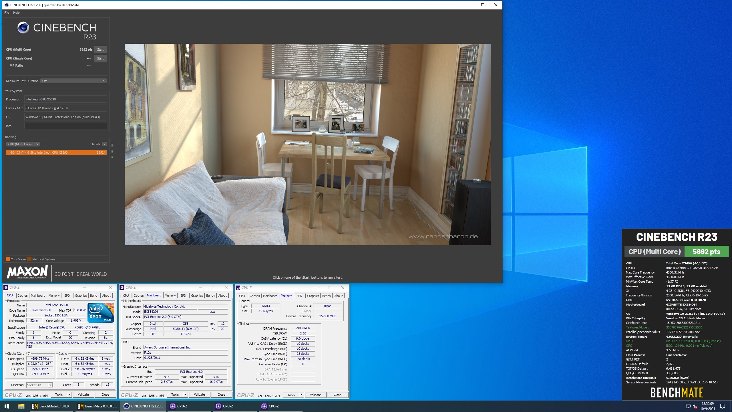This screenshot has width=732, height=412.
Task: Click the CPU-Z Memory window title icon
Action: point(238,288)
